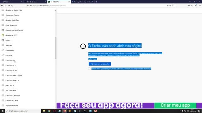Close the CC CHECKERS tab
The width and height of the screenshot is (202, 113).
[69, 2]
